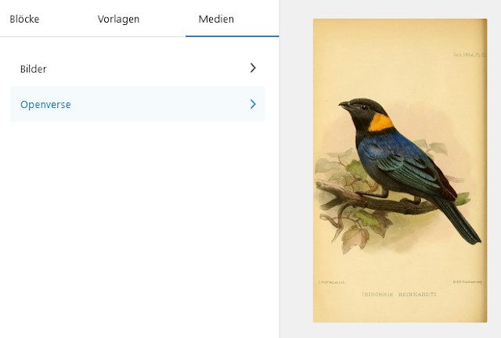Click the bird's long dark tail

(x=460, y=221)
